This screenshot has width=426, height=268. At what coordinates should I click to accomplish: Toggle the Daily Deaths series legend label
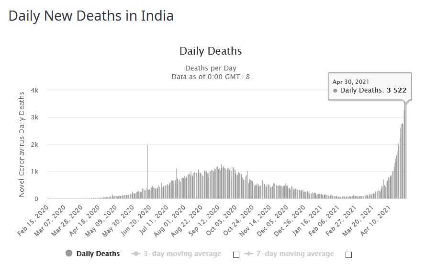point(98,254)
